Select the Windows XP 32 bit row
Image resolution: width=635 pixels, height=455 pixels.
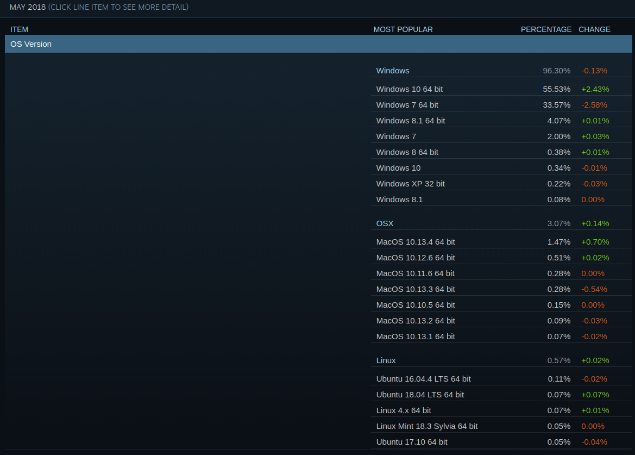(x=501, y=184)
